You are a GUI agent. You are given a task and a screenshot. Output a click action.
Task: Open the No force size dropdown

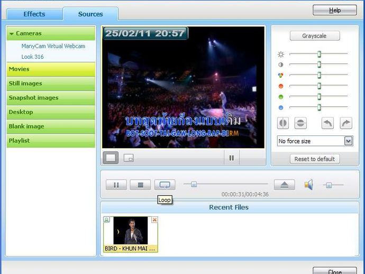click(x=315, y=141)
